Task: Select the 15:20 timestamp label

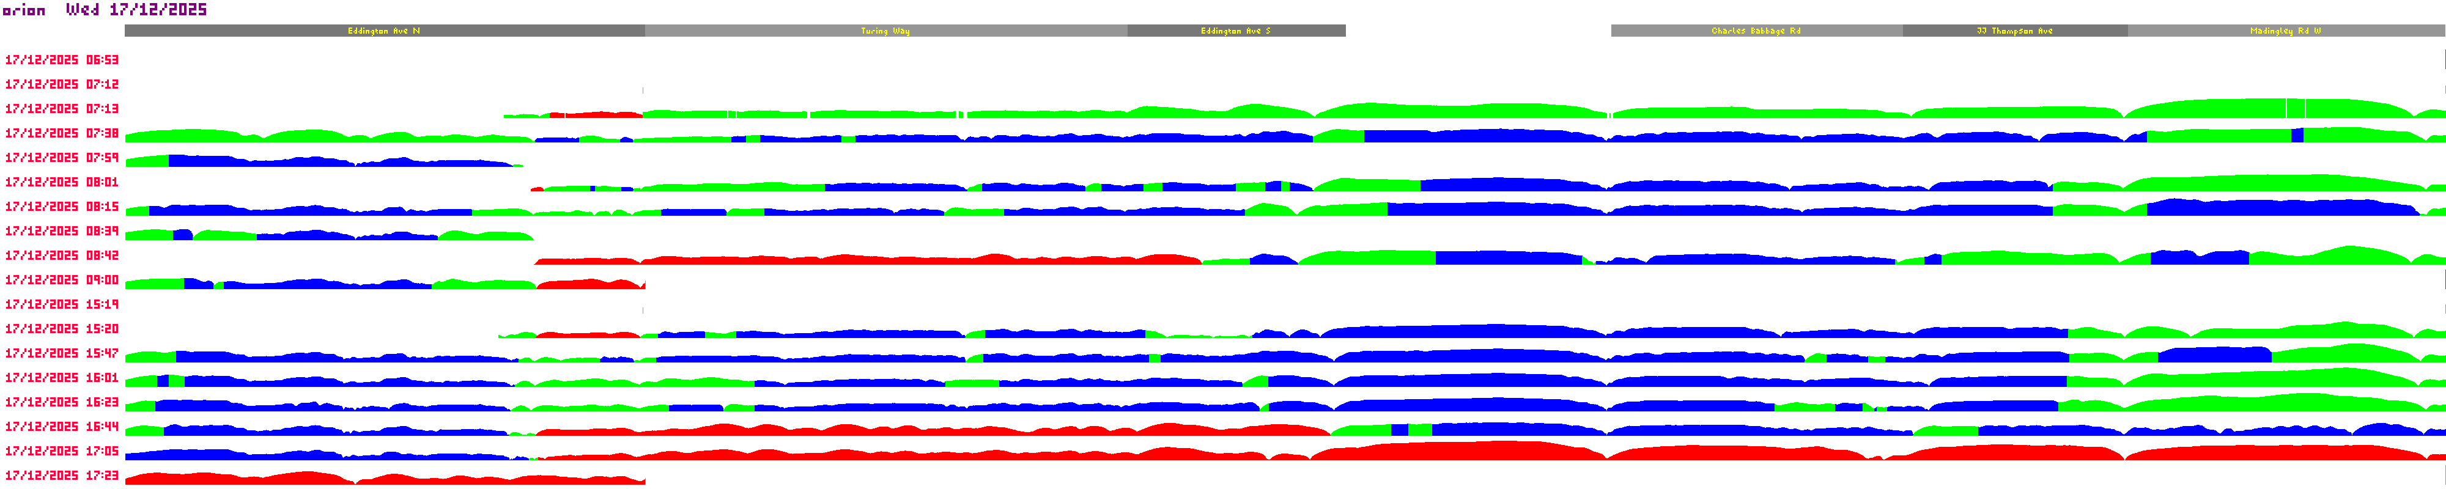Action: click(62, 329)
